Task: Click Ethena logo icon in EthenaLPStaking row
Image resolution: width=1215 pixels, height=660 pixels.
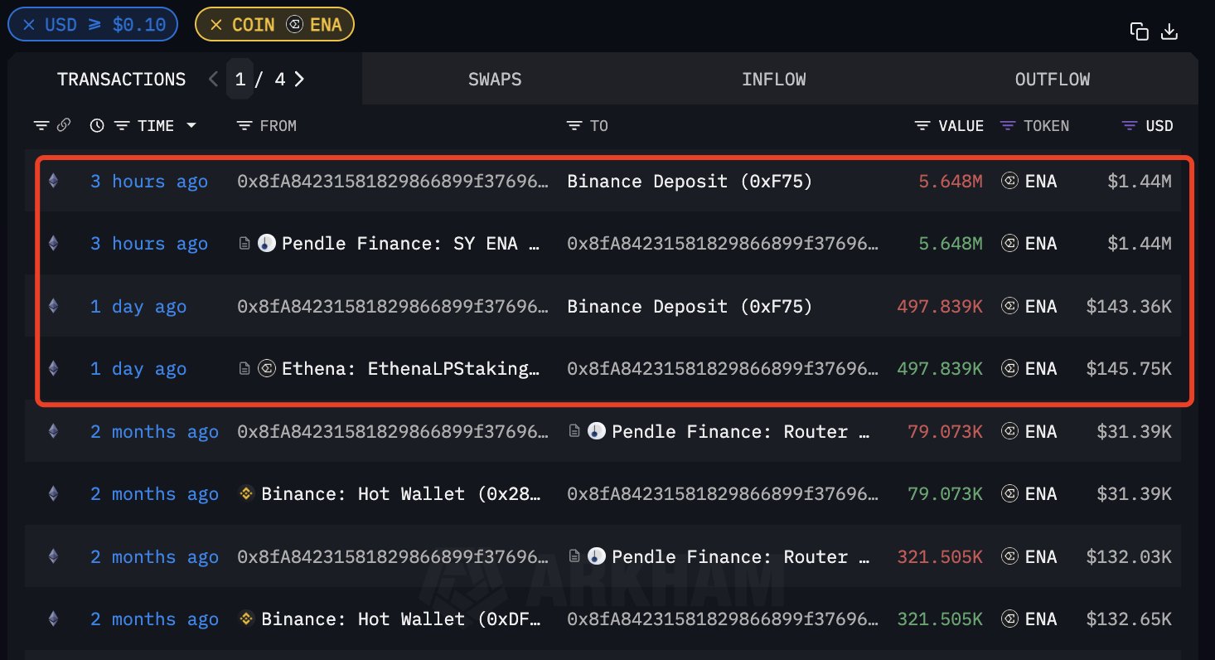Action: pos(267,368)
